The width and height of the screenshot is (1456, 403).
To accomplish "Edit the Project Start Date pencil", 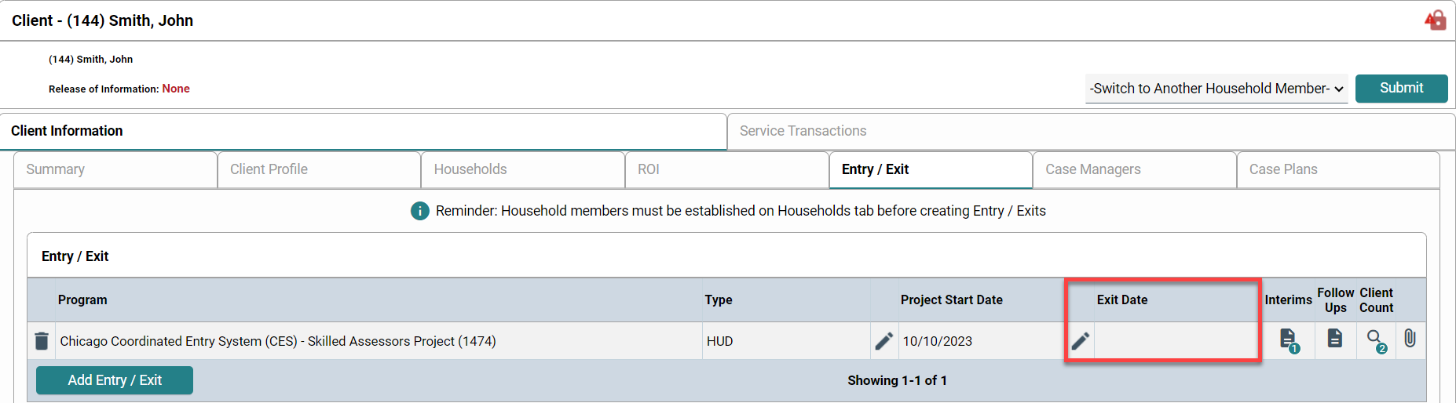I will 883,341.
